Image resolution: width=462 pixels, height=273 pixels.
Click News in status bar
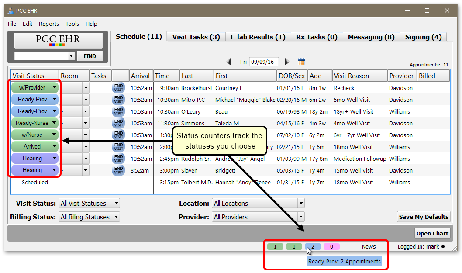[x=369, y=247]
